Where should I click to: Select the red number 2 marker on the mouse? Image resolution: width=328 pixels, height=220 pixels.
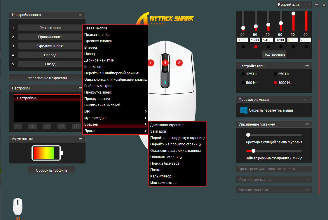pyautogui.click(x=179, y=63)
